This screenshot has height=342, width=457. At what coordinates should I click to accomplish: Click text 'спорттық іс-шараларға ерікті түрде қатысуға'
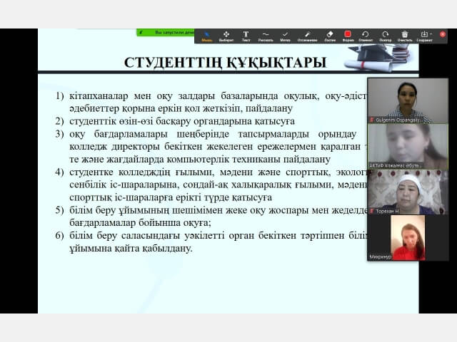click(171, 197)
